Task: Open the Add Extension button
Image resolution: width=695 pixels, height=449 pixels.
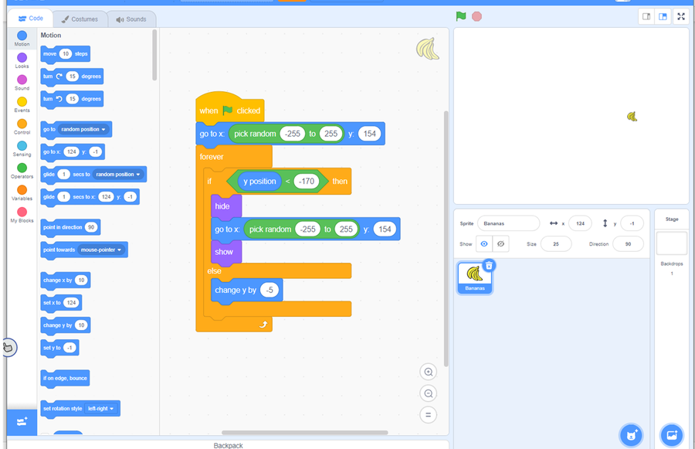Action: pyautogui.click(x=22, y=421)
